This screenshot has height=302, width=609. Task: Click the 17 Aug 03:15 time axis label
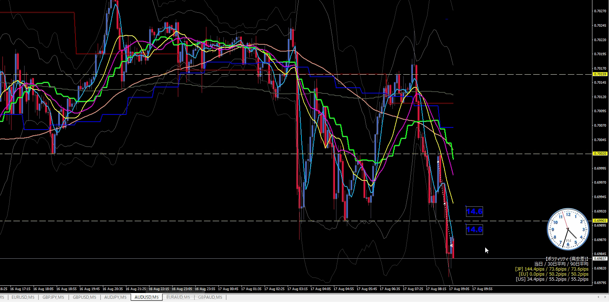click(297, 289)
